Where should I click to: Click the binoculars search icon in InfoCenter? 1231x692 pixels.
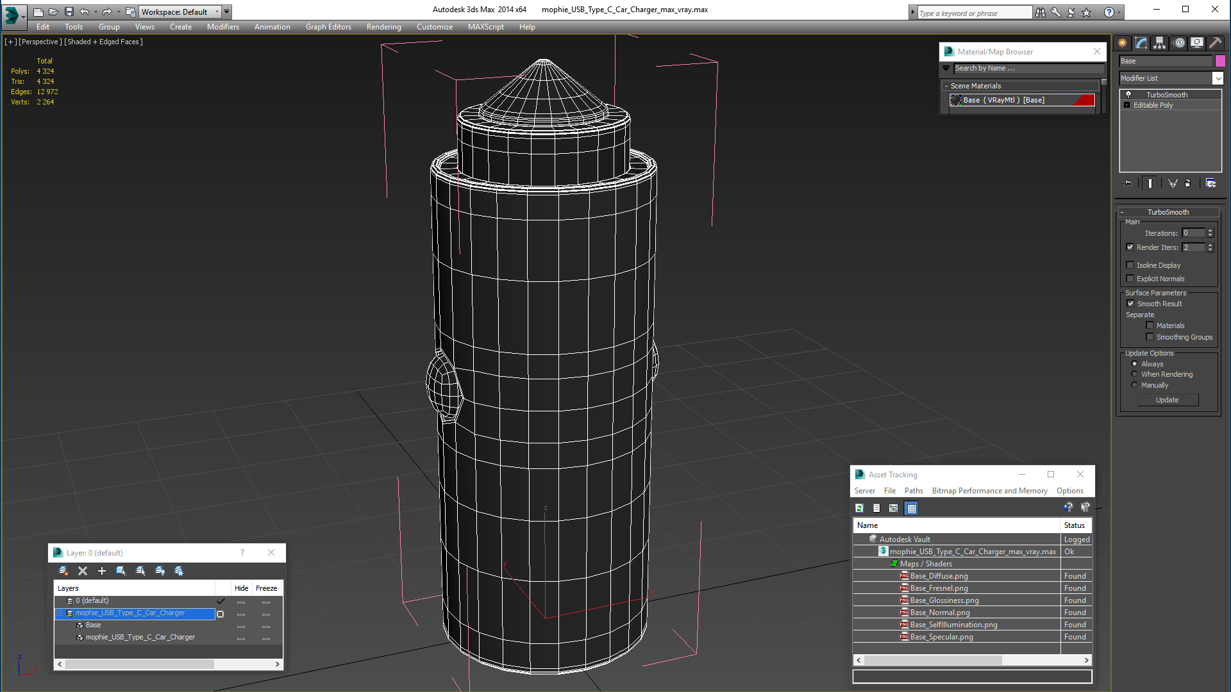1040,12
